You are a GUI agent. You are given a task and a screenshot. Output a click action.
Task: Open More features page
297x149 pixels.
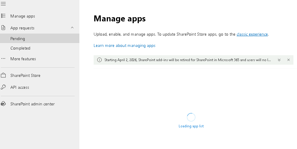pyautogui.click(x=23, y=59)
